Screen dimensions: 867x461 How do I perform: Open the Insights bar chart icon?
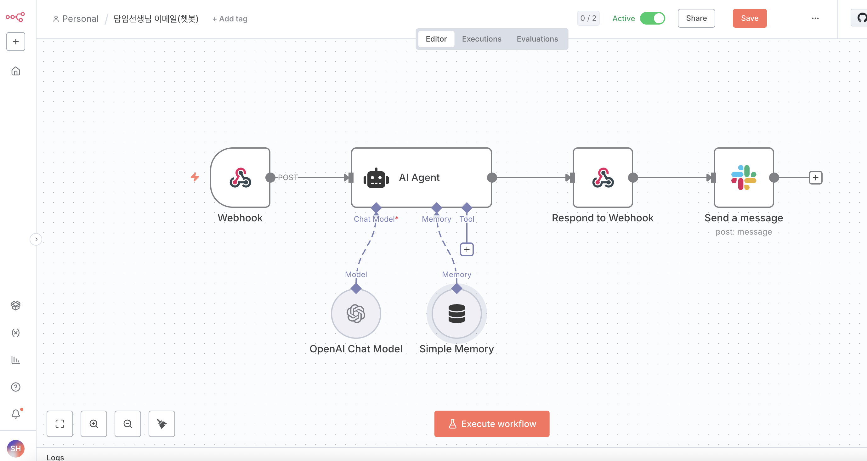tap(15, 360)
